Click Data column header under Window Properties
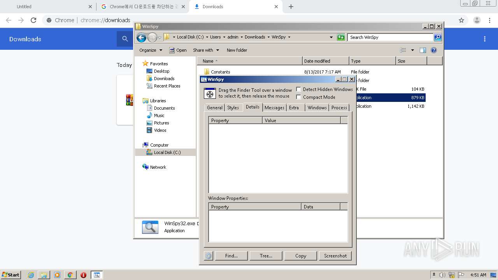 (x=321, y=207)
